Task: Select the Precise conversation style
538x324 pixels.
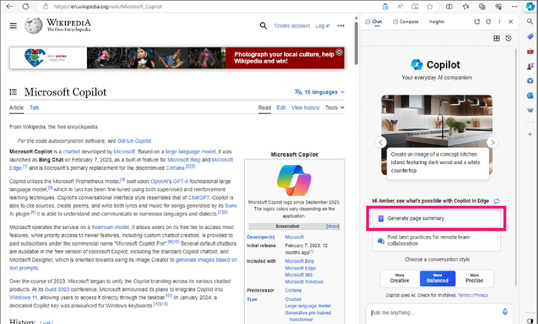Action: [x=474, y=278]
